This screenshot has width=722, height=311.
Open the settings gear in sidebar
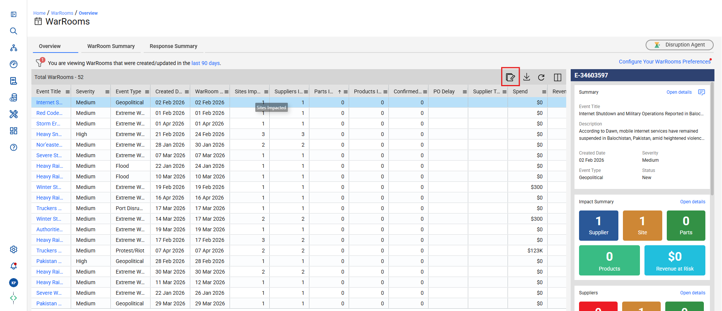point(14,249)
